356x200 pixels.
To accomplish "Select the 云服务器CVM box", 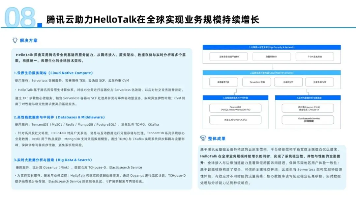I will pos(319,82).
